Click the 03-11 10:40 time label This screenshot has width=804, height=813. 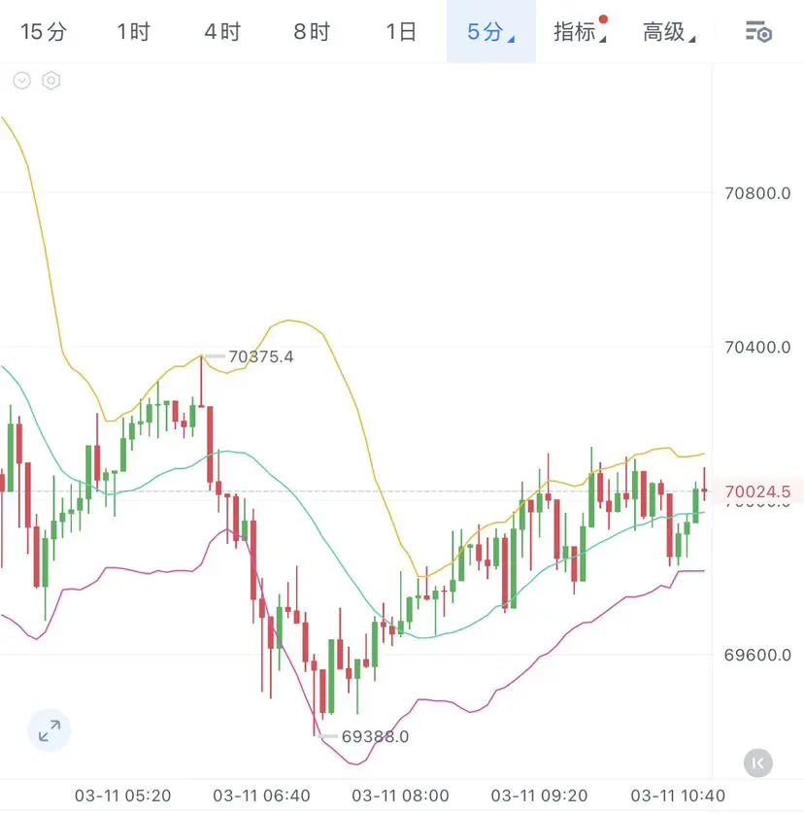pyautogui.click(x=678, y=796)
